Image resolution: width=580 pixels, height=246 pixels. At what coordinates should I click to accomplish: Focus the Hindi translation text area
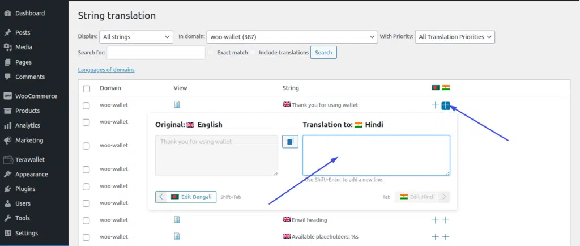tap(376, 155)
